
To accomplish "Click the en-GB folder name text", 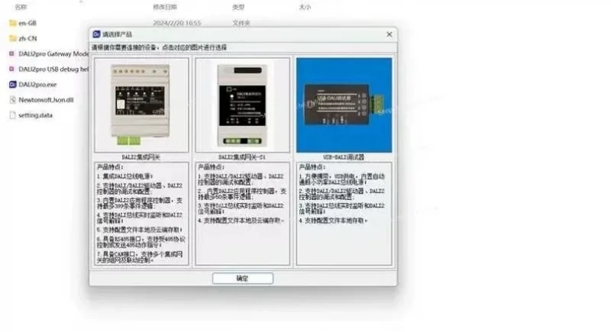I will tap(27, 23).
